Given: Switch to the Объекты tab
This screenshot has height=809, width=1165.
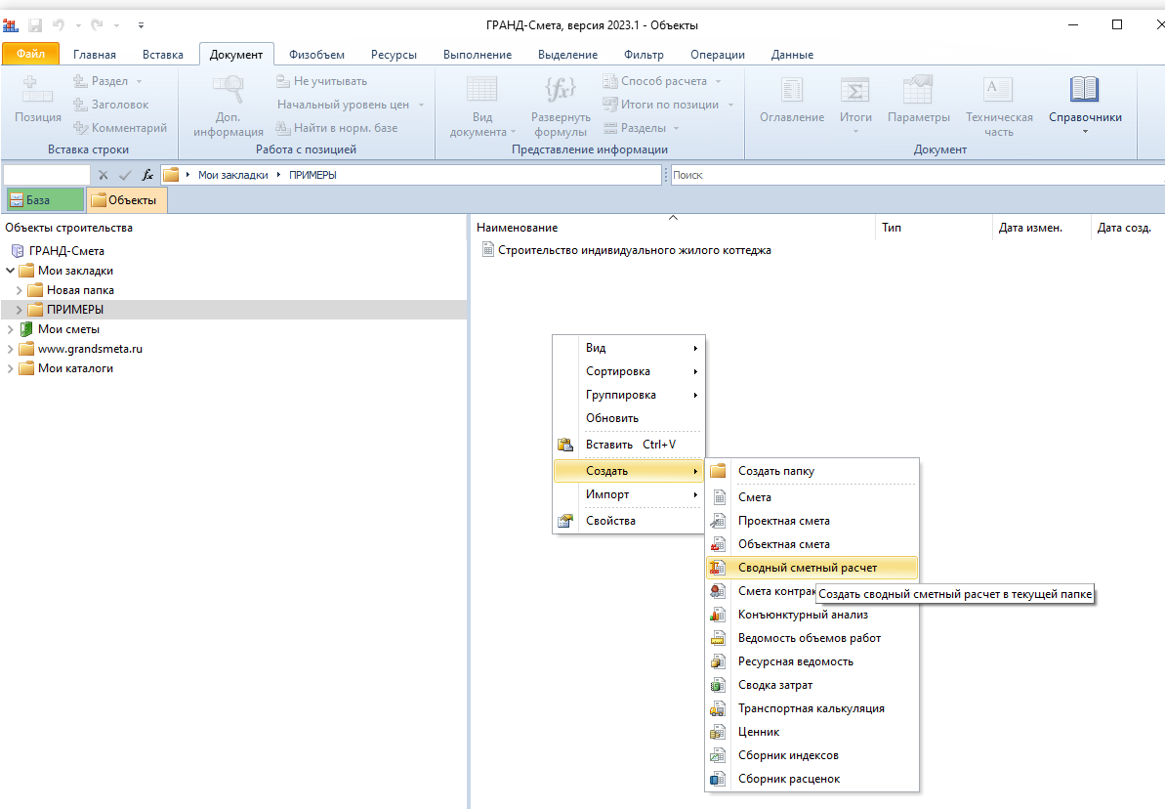Looking at the screenshot, I should click(126, 200).
